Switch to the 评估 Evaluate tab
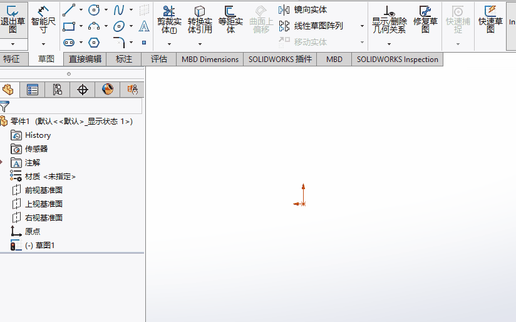Image resolution: width=516 pixels, height=322 pixels. click(159, 60)
